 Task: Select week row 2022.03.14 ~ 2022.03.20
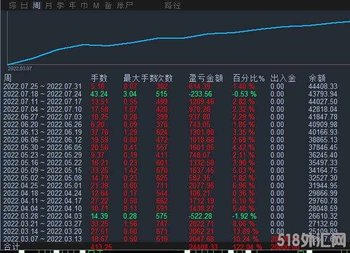coord(170,231)
